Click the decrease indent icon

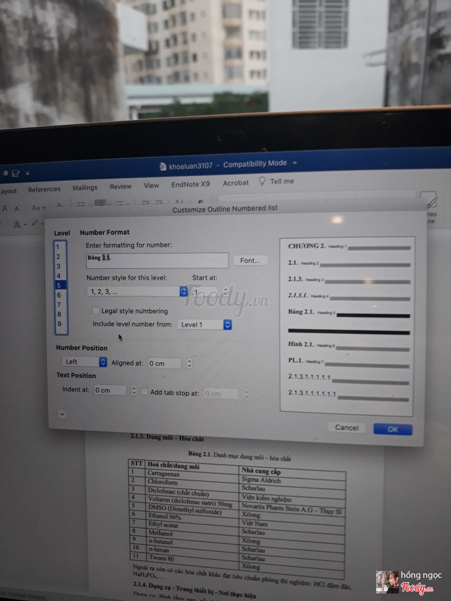tap(145, 202)
